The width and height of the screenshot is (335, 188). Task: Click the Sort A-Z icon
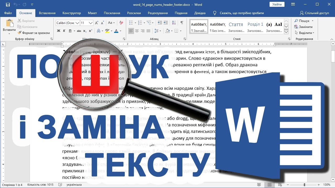coord(174,23)
